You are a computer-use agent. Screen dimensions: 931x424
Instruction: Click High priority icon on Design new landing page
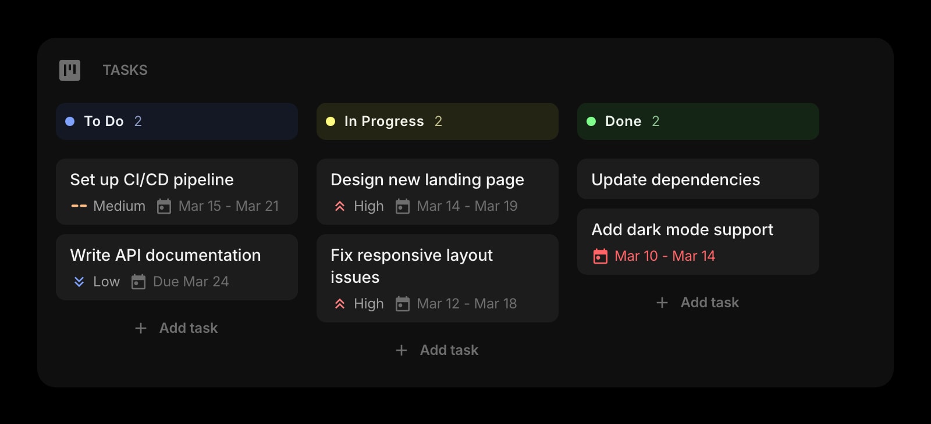[340, 206]
